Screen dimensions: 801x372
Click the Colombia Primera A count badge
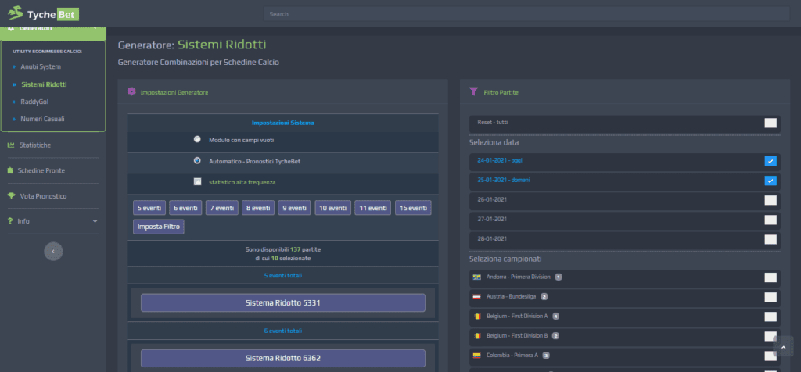point(546,355)
